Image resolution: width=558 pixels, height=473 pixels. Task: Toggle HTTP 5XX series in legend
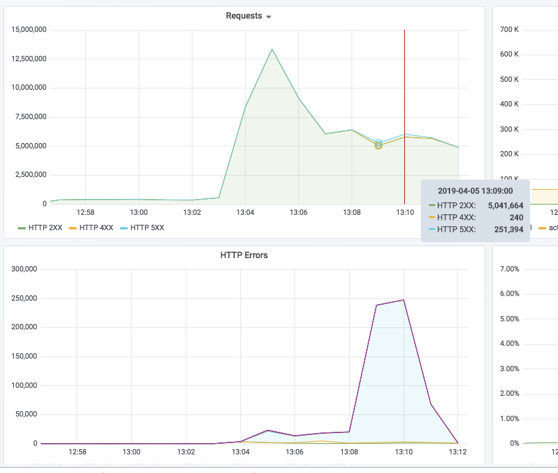(x=147, y=228)
